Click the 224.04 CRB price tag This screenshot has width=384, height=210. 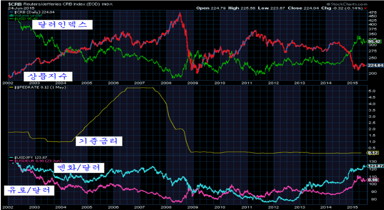373,65
